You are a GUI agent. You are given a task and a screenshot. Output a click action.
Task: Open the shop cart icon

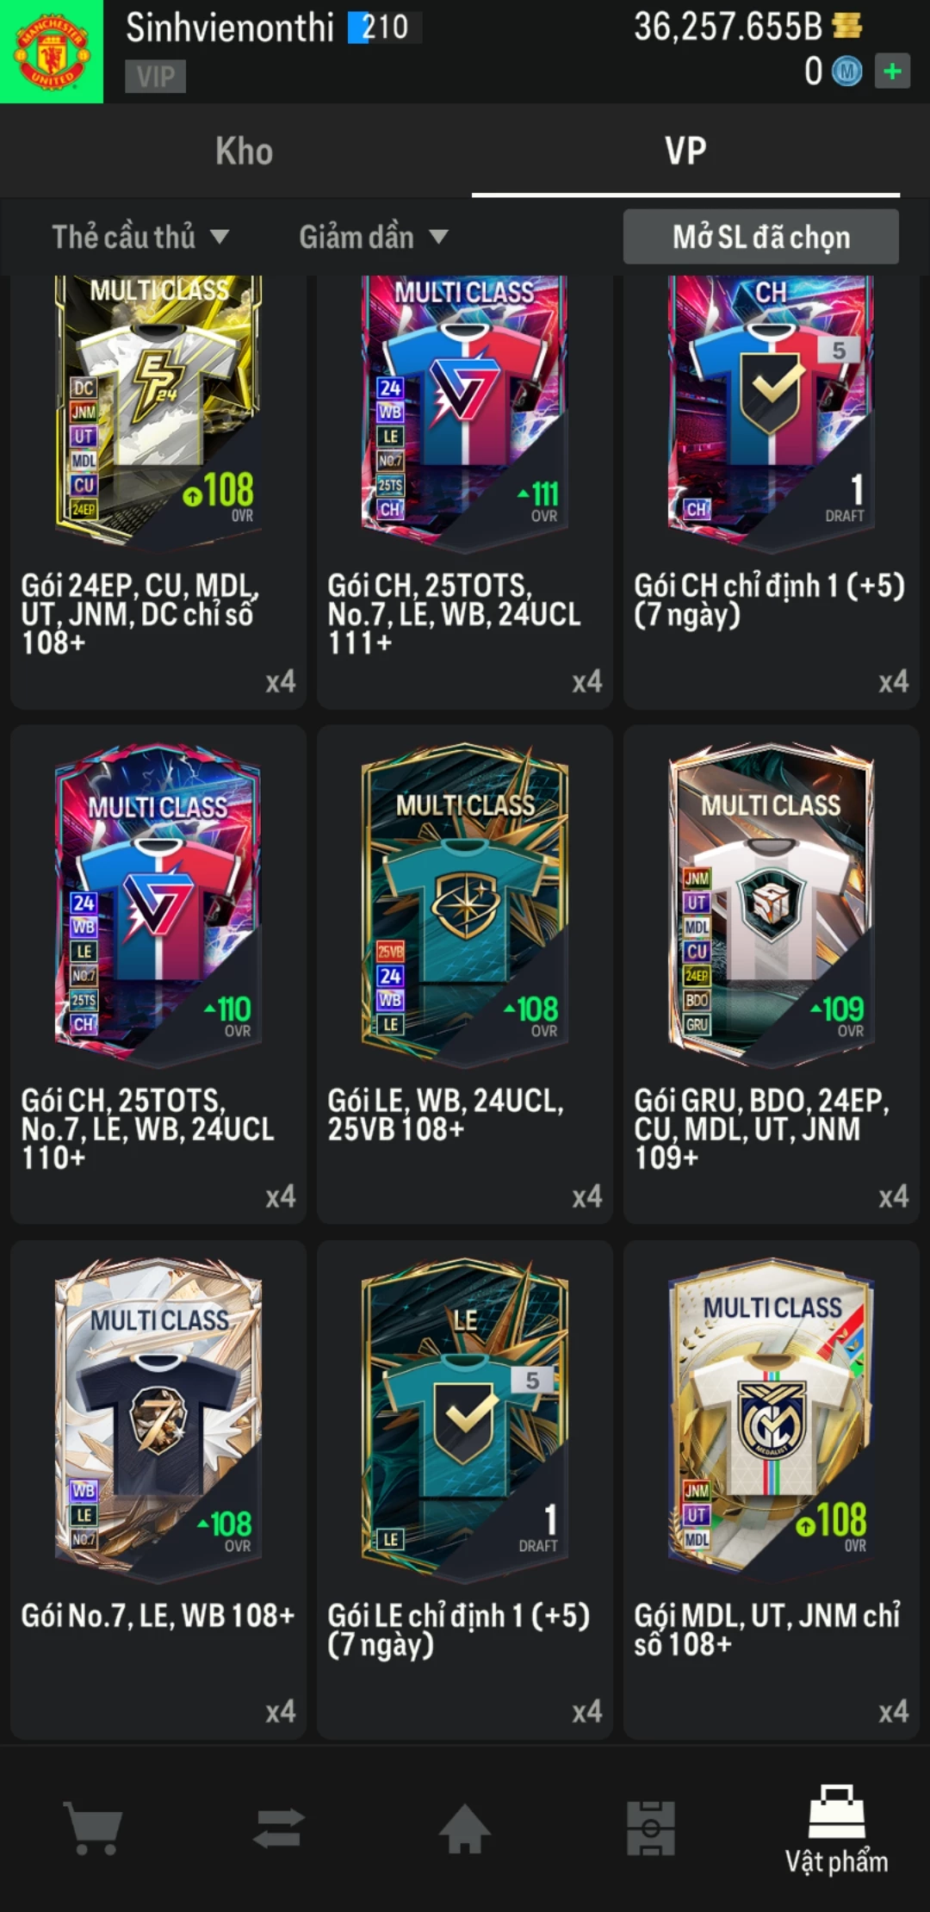93,1828
